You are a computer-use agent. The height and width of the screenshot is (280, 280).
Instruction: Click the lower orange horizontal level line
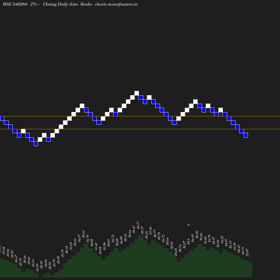pos(140,129)
